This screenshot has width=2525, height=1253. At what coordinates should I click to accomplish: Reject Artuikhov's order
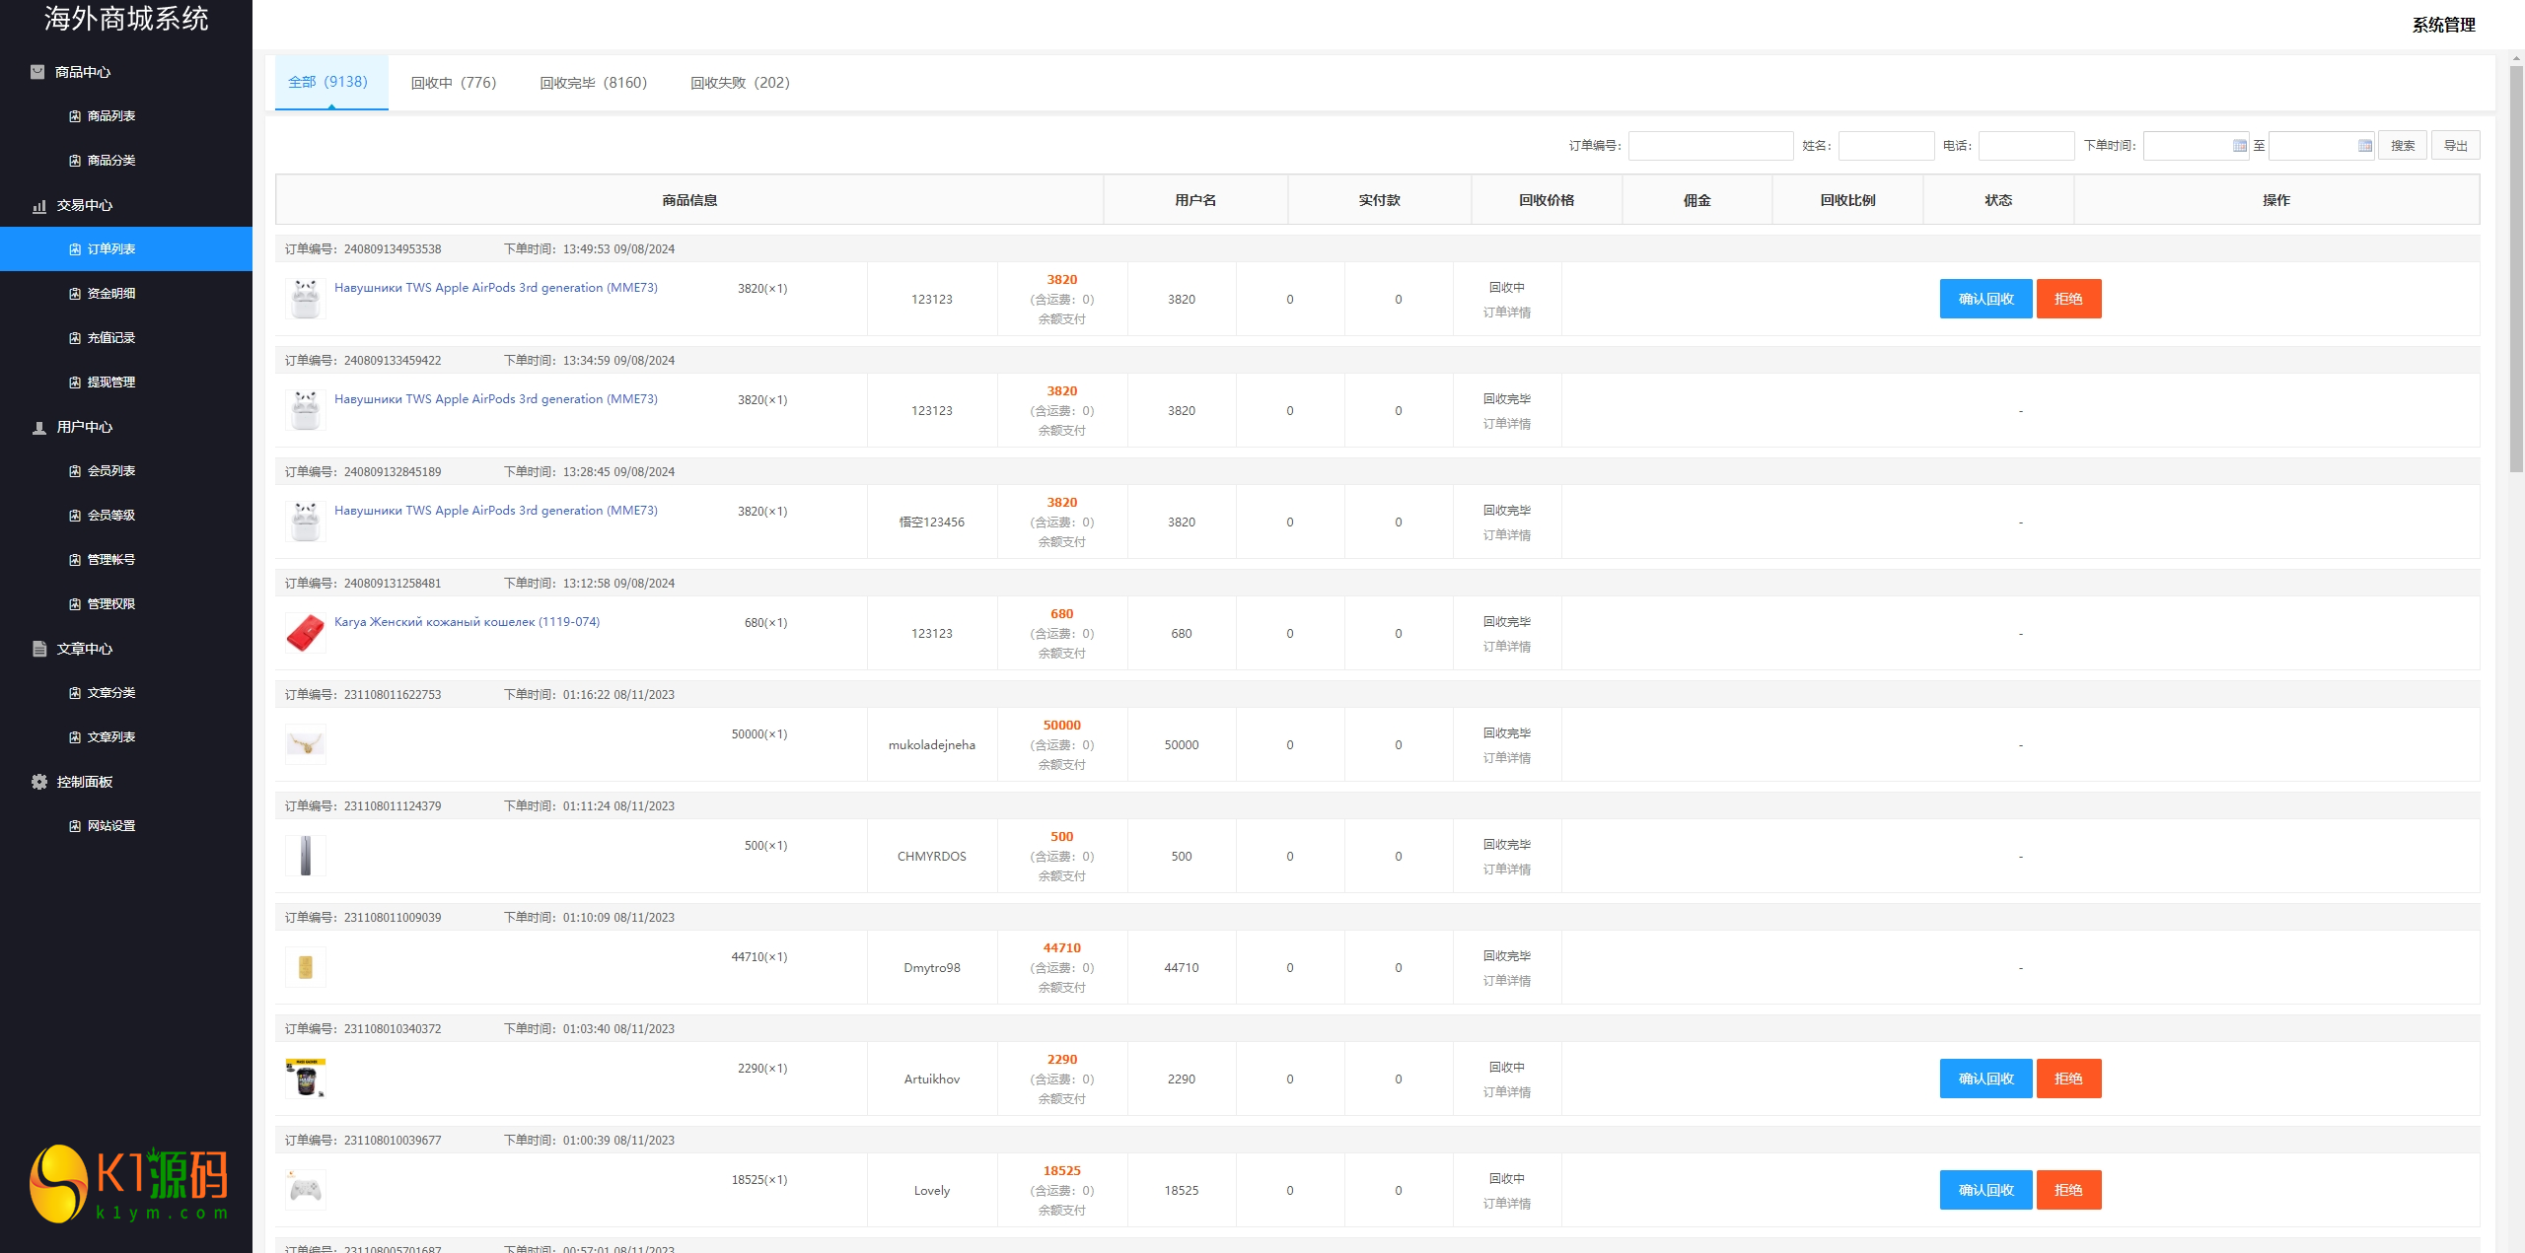(2068, 1079)
